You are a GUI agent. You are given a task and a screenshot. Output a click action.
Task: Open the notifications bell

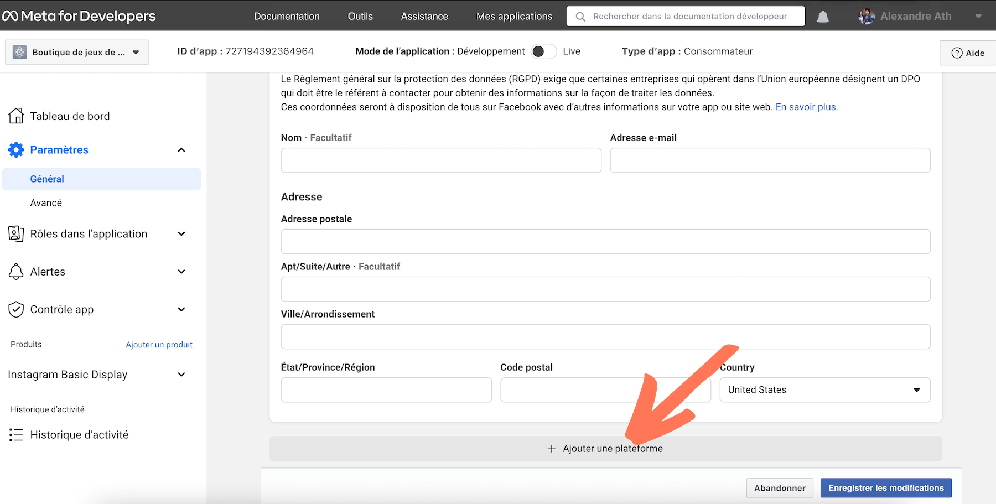(x=823, y=17)
